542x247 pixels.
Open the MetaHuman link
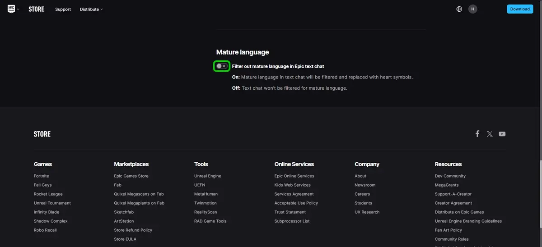[206, 194]
